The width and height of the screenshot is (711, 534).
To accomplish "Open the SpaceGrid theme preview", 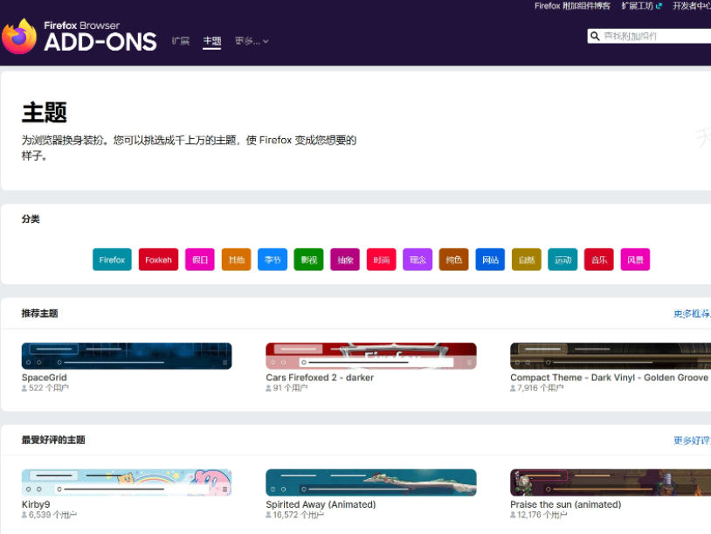I will pyautogui.click(x=127, y=356).
